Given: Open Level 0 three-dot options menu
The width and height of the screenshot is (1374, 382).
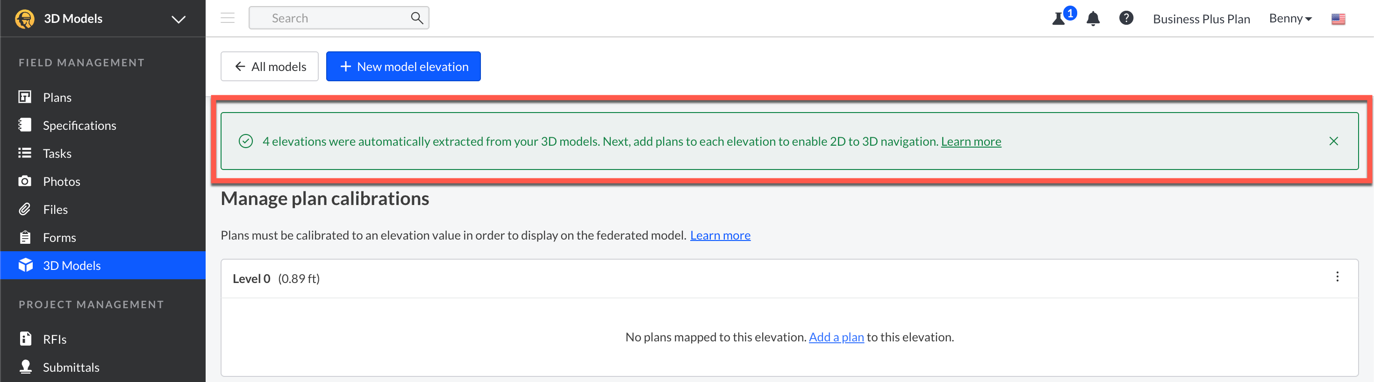Looking at the screenshot, I should pyautogui.click(x=1337, y=276).
